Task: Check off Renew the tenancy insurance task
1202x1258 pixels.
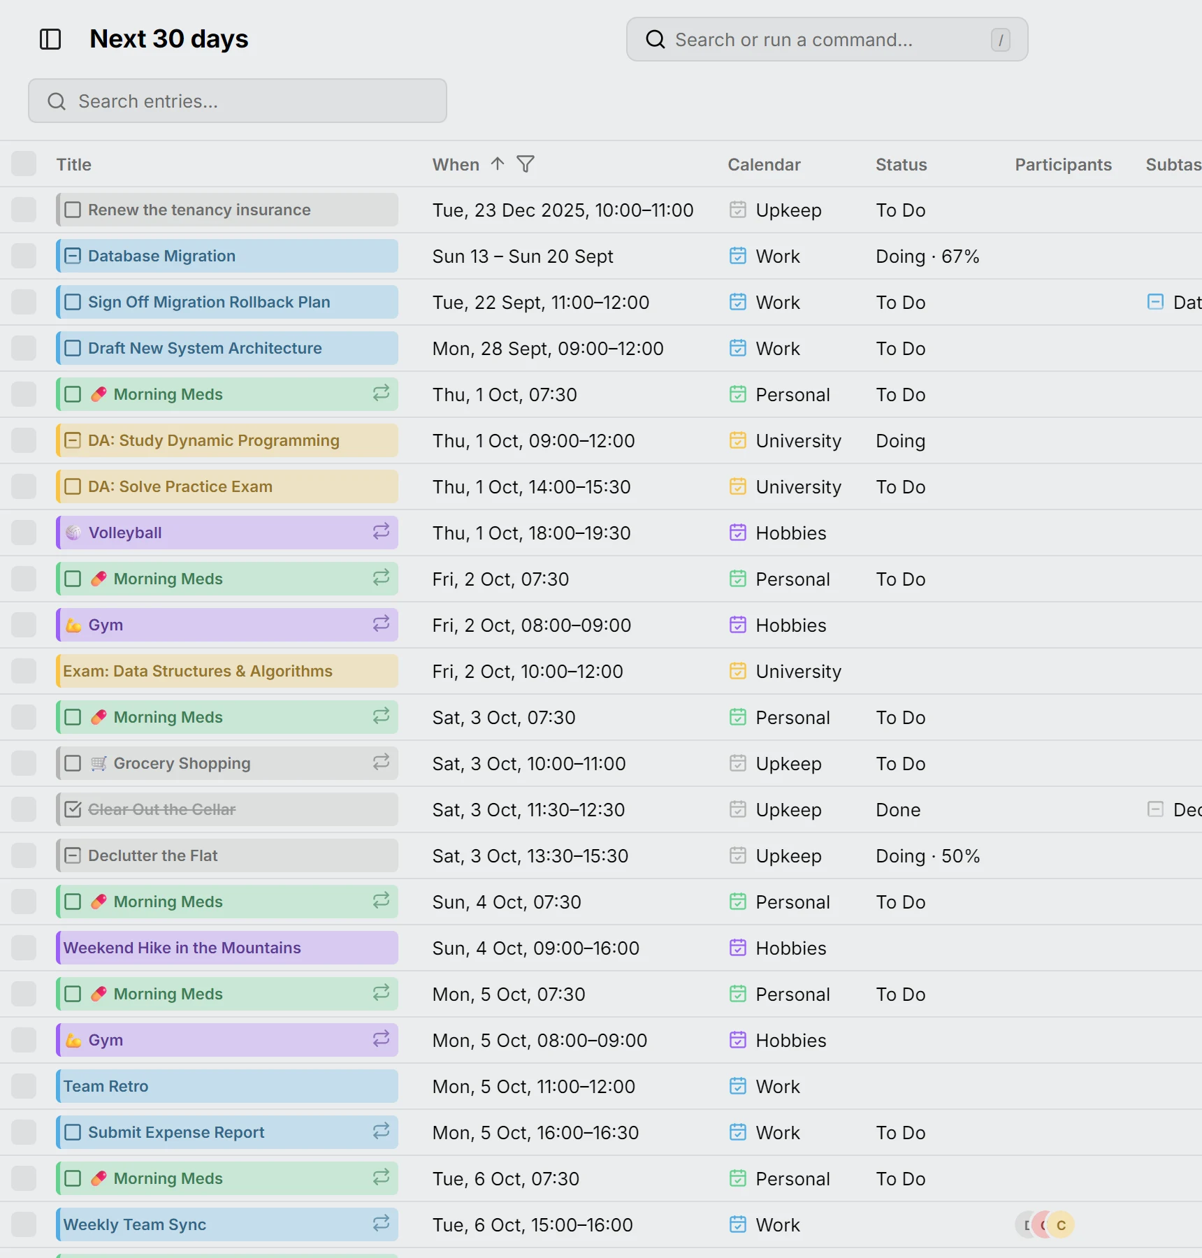Action: pyautogui.click(x=73, y=210)
